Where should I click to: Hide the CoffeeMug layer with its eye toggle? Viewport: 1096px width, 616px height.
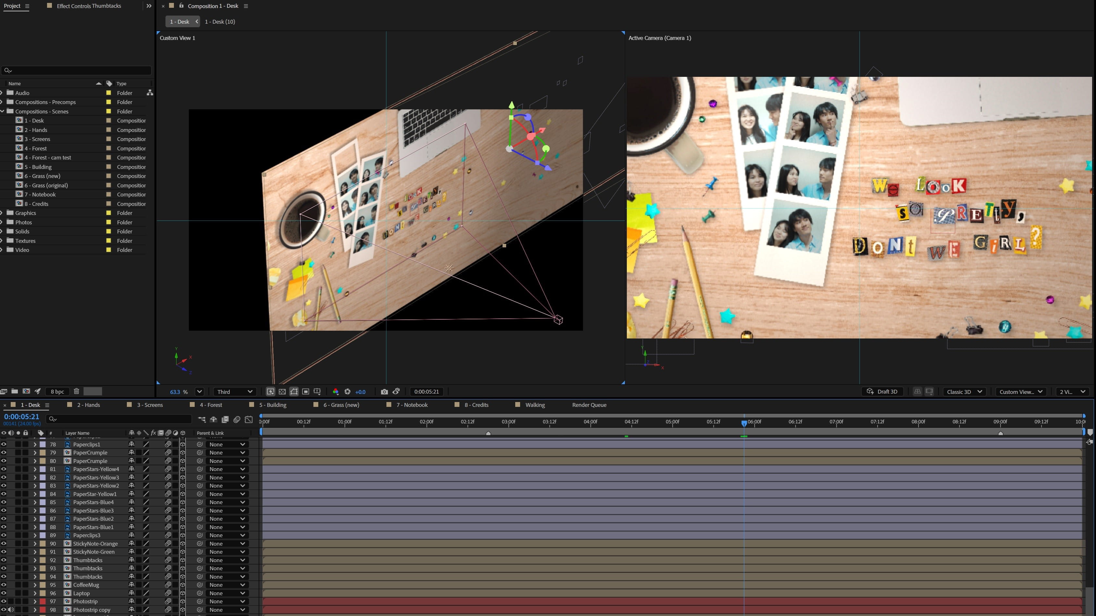[4, 585]
